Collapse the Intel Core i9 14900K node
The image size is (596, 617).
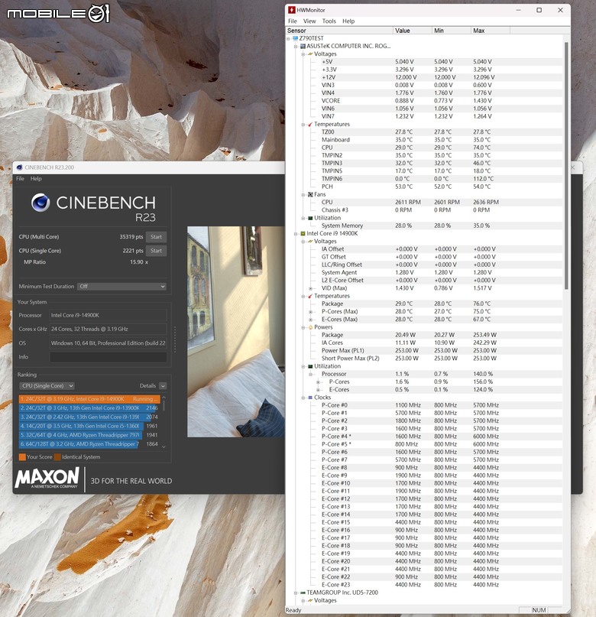296,234
